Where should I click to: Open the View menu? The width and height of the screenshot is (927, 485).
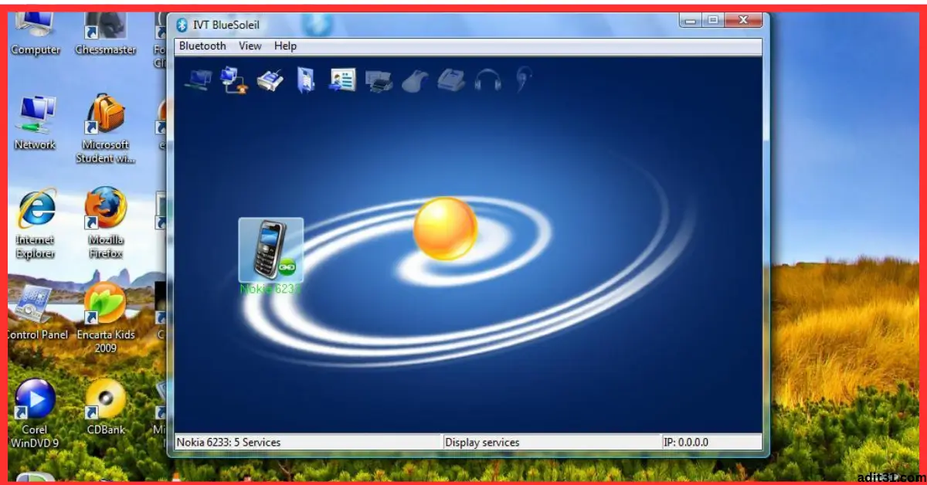(250, 46)
